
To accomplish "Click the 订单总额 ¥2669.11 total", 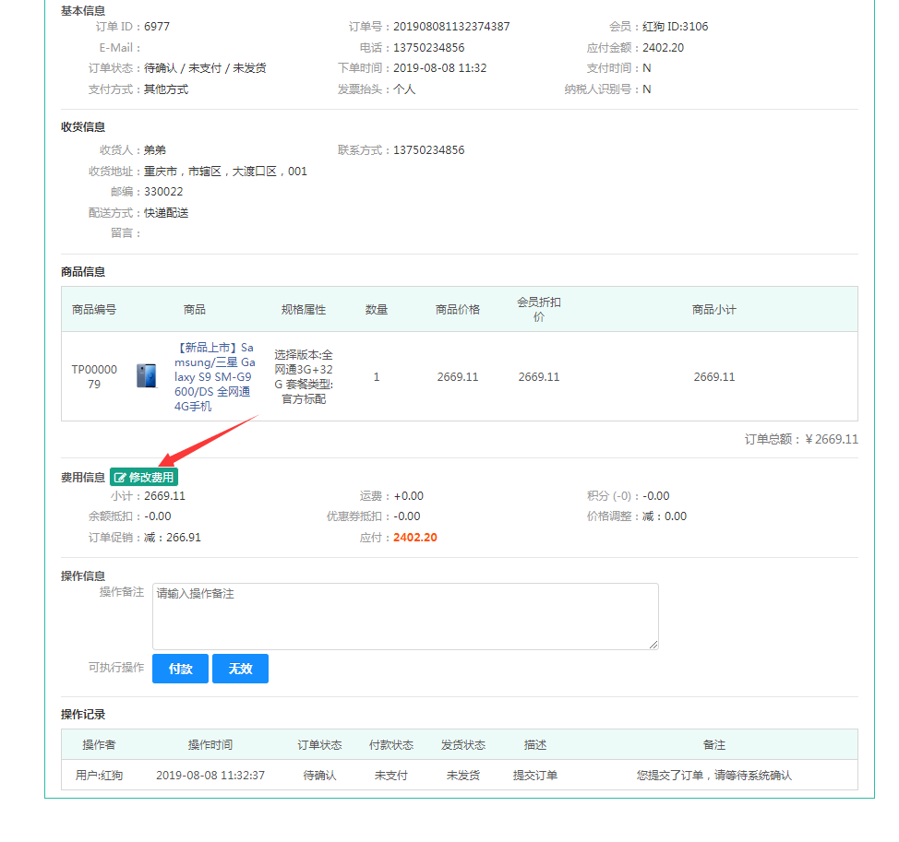I will click(801, 439).
